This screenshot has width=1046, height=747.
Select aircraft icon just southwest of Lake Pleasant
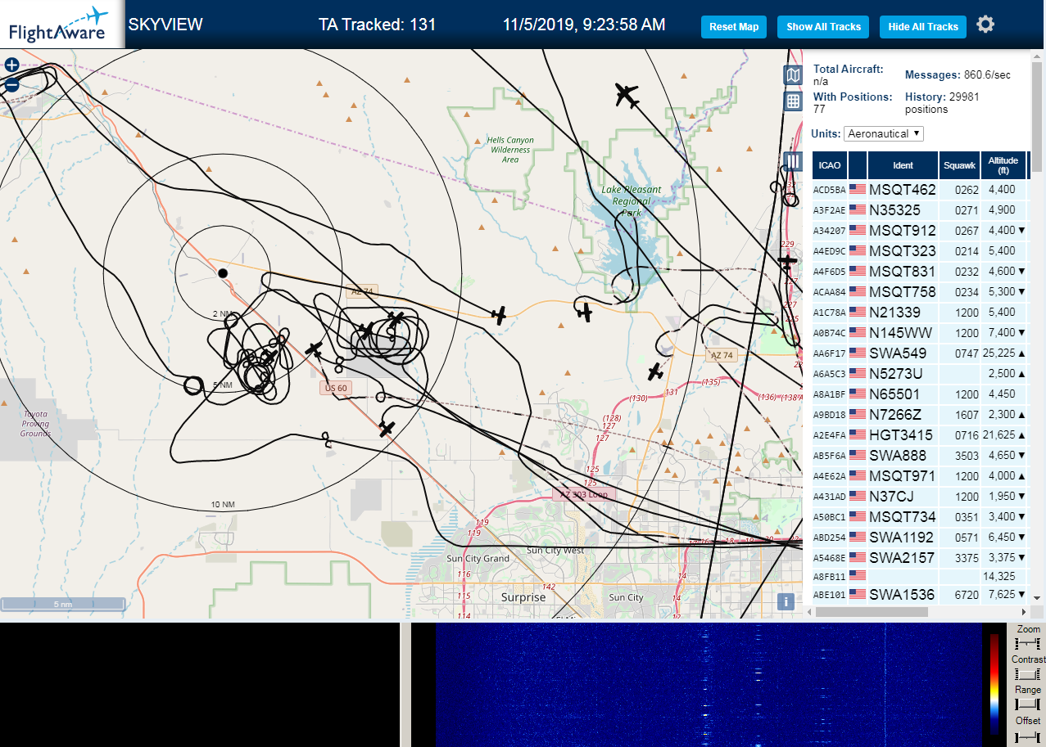point(584,311)
